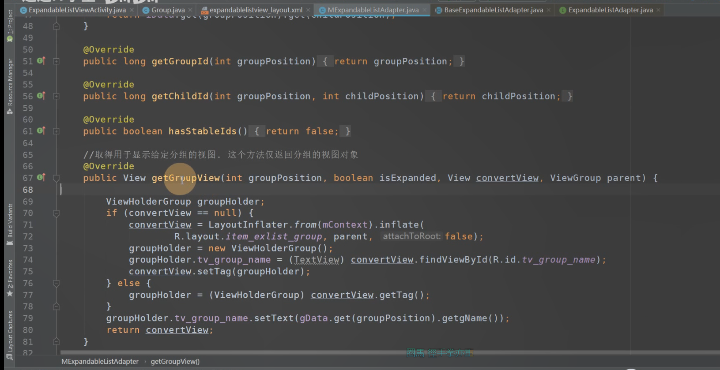Click override gutter icon on line 56
Screen dimensions: 720x370
coord(41,96)
